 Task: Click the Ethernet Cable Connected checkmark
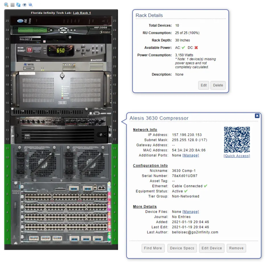[206, 186]
